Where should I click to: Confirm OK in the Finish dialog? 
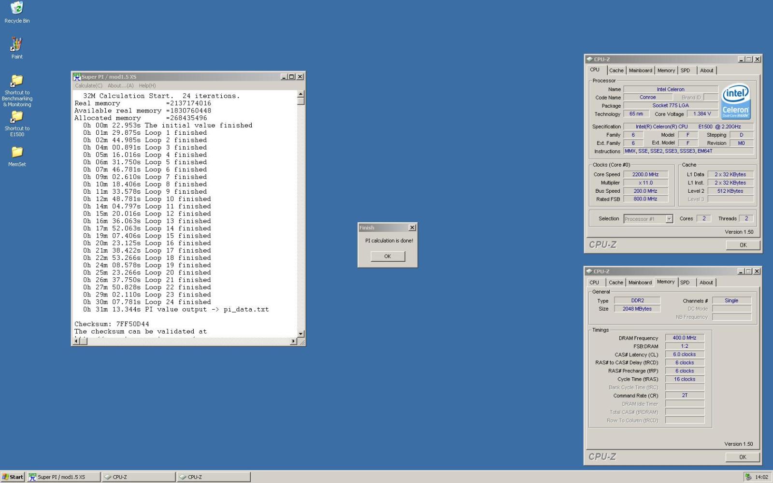387,256
